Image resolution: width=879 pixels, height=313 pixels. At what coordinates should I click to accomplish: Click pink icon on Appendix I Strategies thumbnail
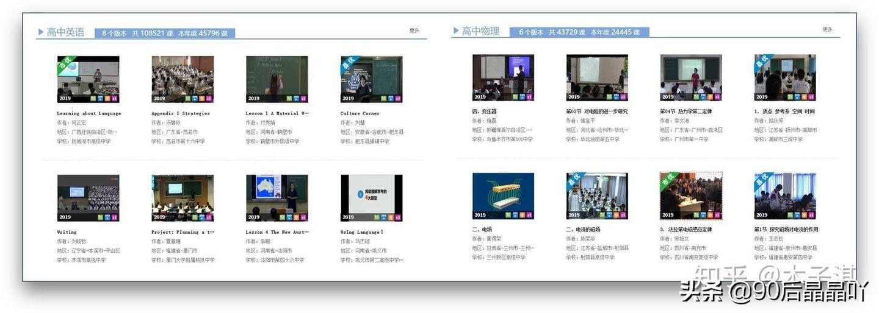pos(209,98)
